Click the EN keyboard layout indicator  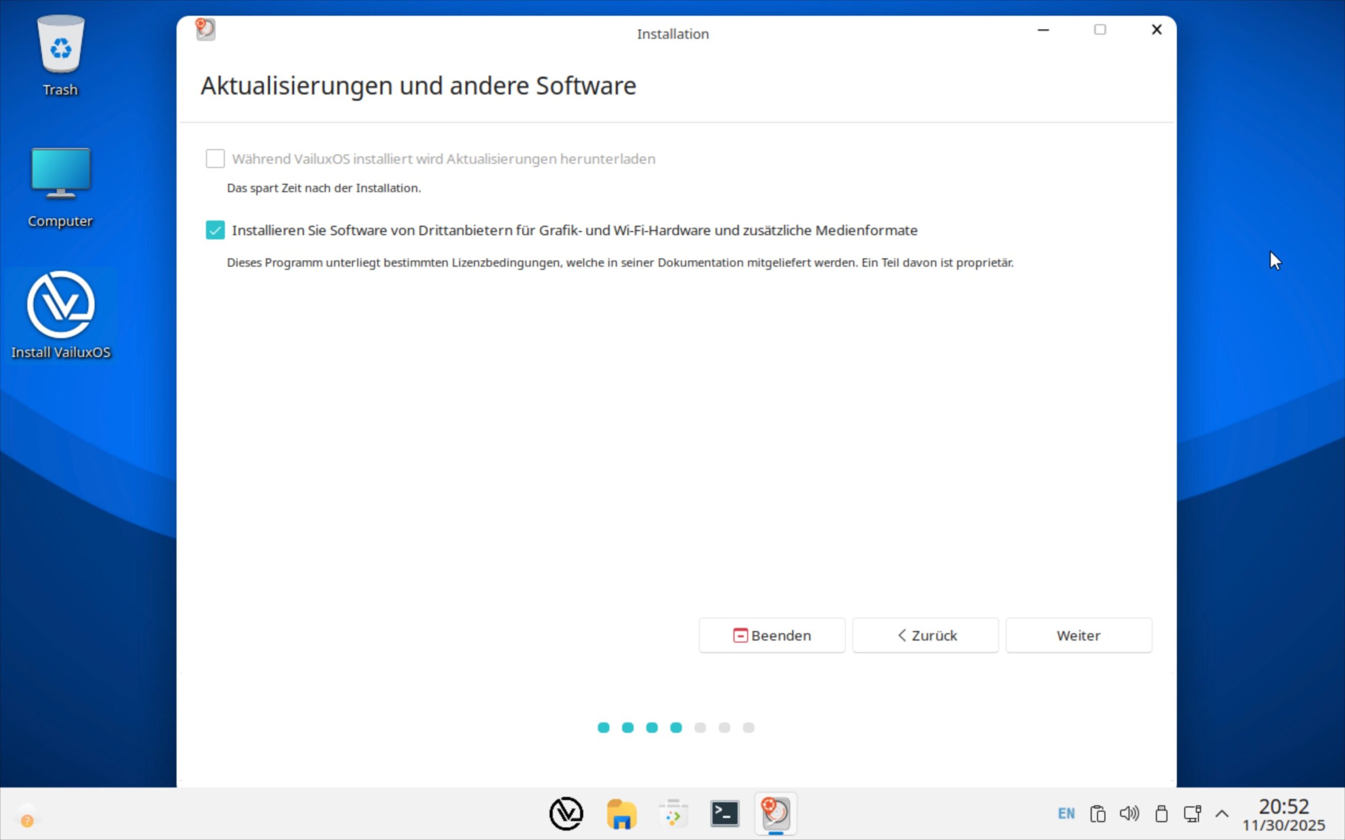(x=1066, y=814)
